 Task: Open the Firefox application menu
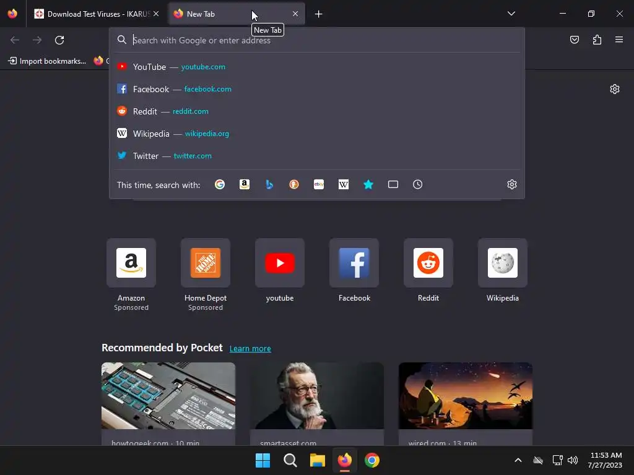[619, 40]
